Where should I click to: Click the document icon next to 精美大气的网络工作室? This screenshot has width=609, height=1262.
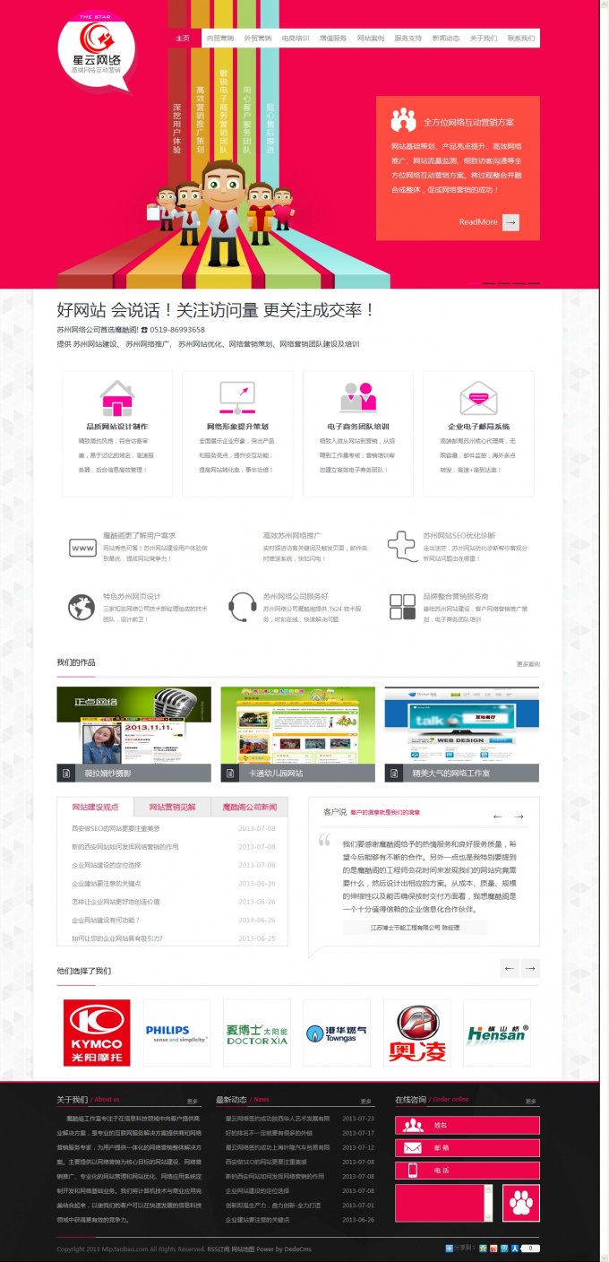tap(395, 773)
